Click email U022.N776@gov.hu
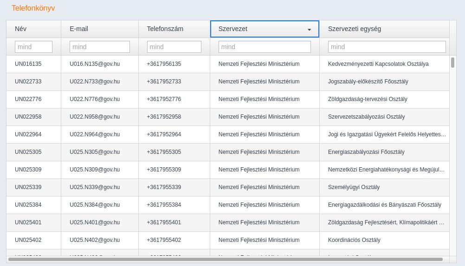Image resolution: width=465 pixels, height=266 pixels. [95, 99]
